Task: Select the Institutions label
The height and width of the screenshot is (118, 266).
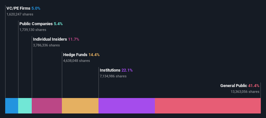Action: 110,70
